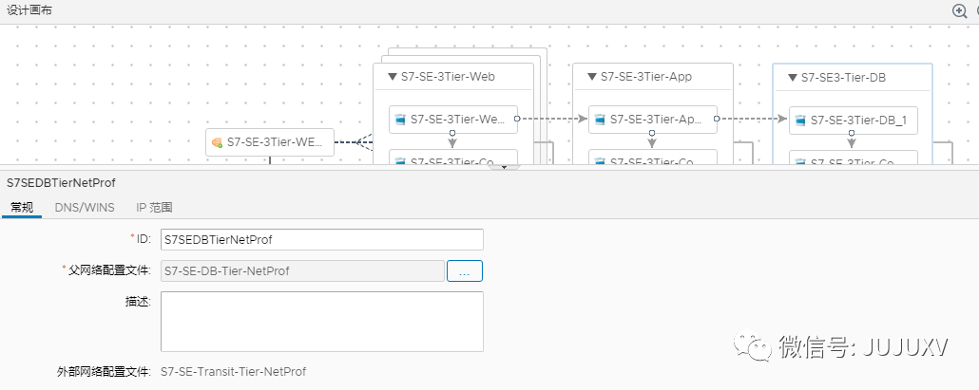Click right-side connector port of S7-SE-3Tier-Ap... node
Viewport: 979px width, 390px height.
[718, 120]
